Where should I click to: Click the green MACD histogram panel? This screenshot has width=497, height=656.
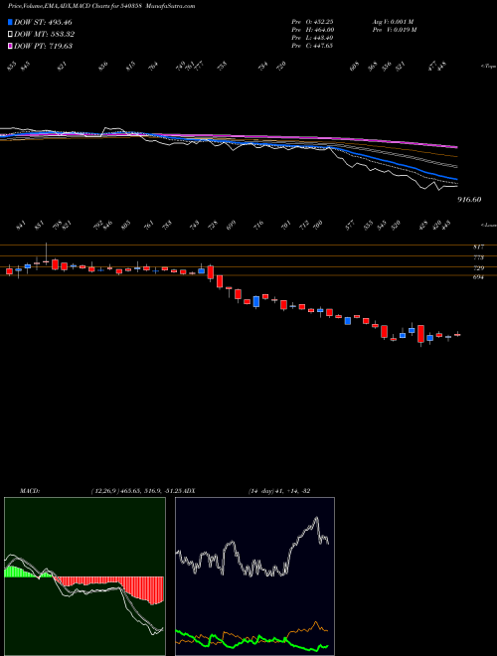(84, 576)
